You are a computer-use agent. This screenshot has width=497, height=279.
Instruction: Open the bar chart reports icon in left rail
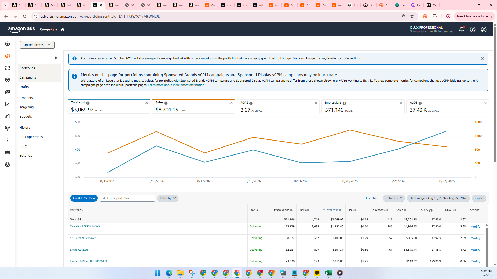click(x=8, y=116)
